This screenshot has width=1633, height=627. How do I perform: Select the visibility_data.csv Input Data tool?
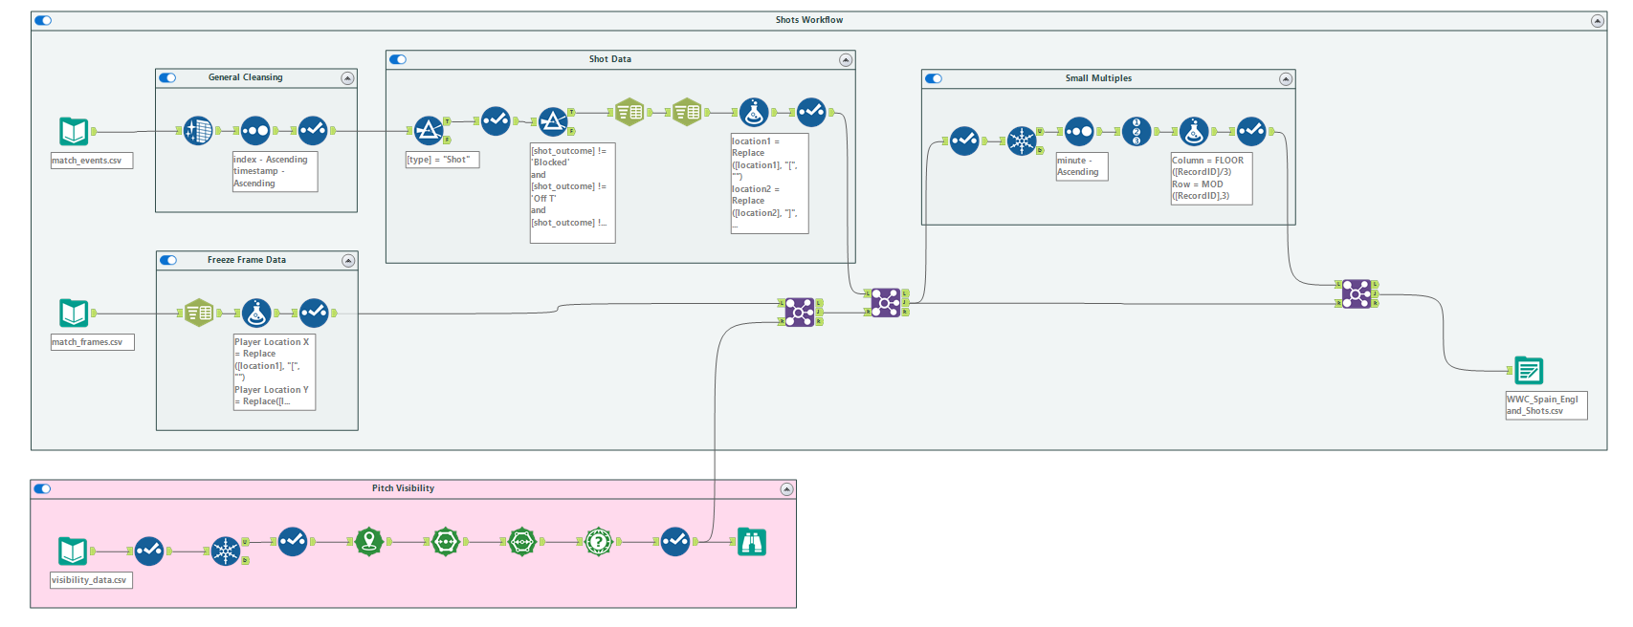coord(74,551)
